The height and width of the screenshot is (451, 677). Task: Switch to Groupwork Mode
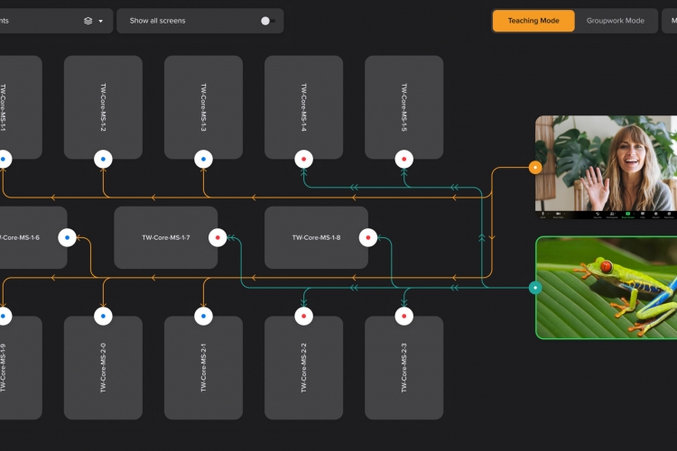[x=615, y=21]
